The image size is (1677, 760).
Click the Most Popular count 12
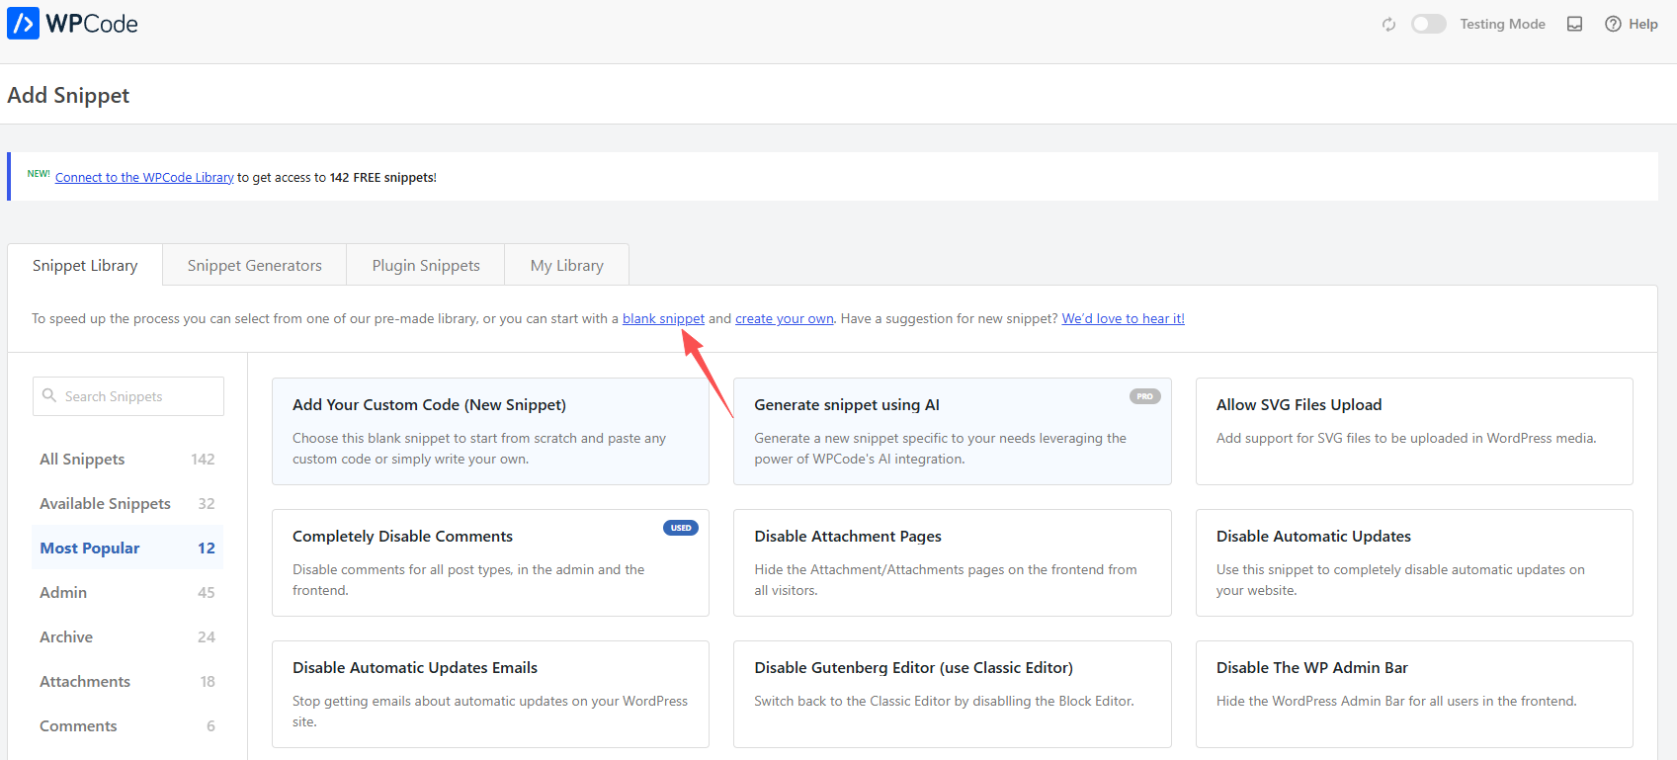point(207,548)
